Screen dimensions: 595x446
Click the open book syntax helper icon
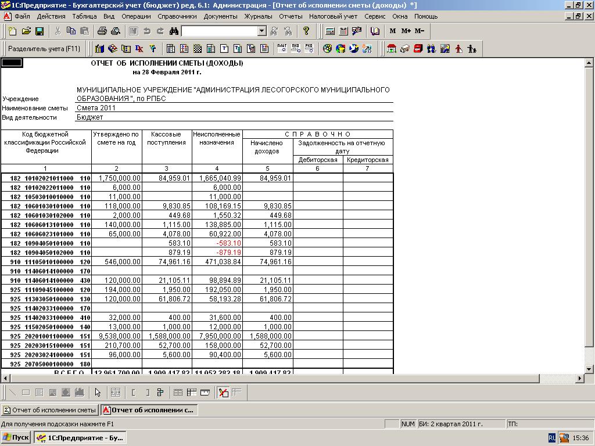[375, 31]
